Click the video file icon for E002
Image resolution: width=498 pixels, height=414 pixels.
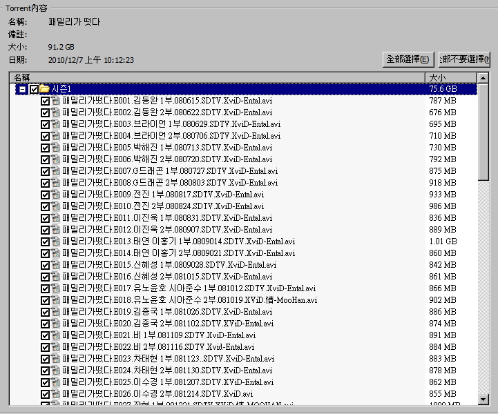click(55, 112)
